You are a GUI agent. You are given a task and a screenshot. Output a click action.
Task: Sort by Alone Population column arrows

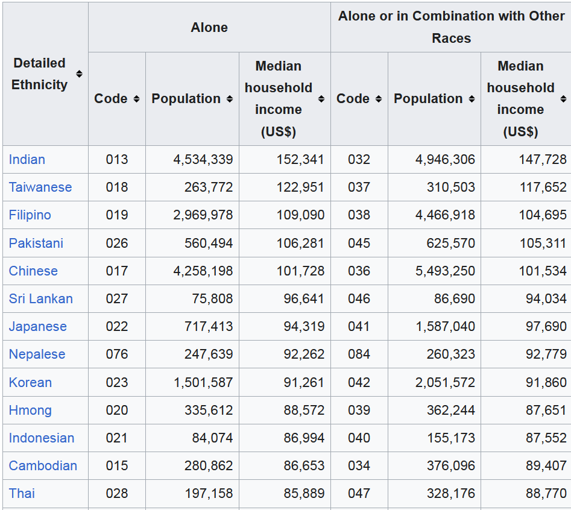pos(229,99)
